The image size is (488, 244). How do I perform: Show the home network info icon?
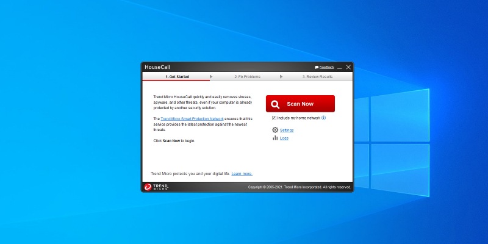[323, 118]
